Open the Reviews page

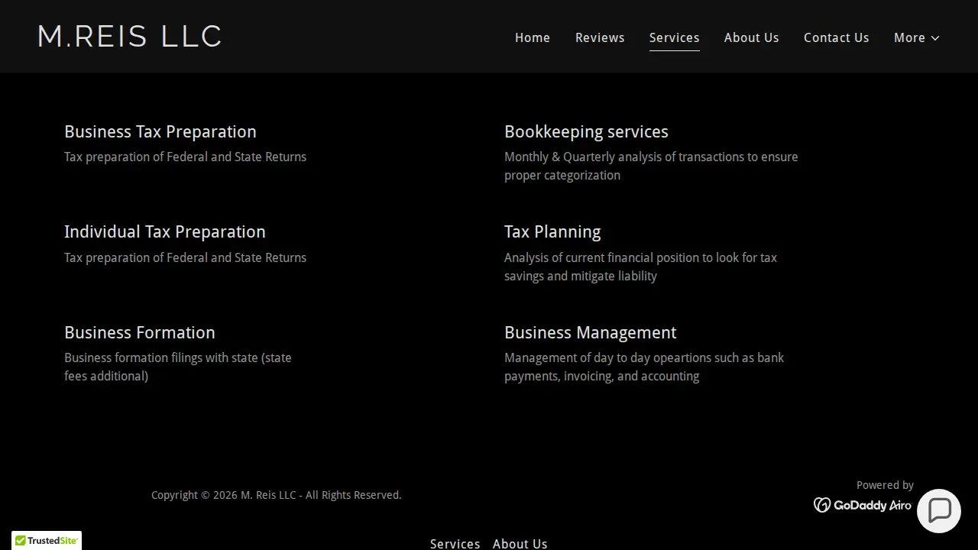coord(600,37)
